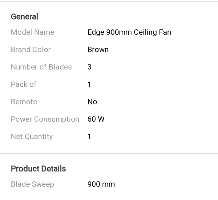
Task: Select the Remote value No
Action: (x=92, y=102)
